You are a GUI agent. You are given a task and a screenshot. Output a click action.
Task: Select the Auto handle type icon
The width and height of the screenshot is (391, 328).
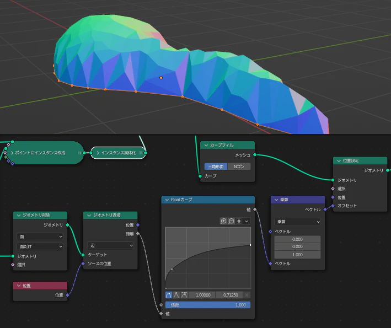(169, 295)
